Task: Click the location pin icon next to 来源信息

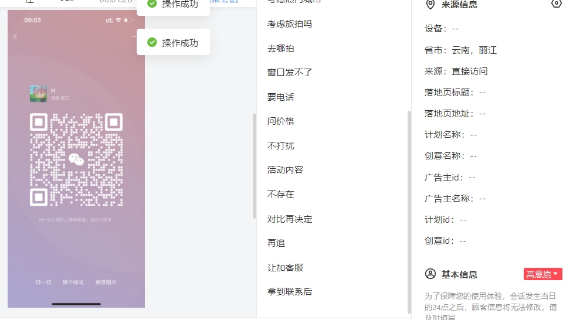Action: tap(430, 4)
